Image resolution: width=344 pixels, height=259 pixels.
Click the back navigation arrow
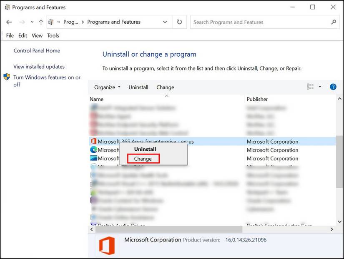(x=9, y=22)
